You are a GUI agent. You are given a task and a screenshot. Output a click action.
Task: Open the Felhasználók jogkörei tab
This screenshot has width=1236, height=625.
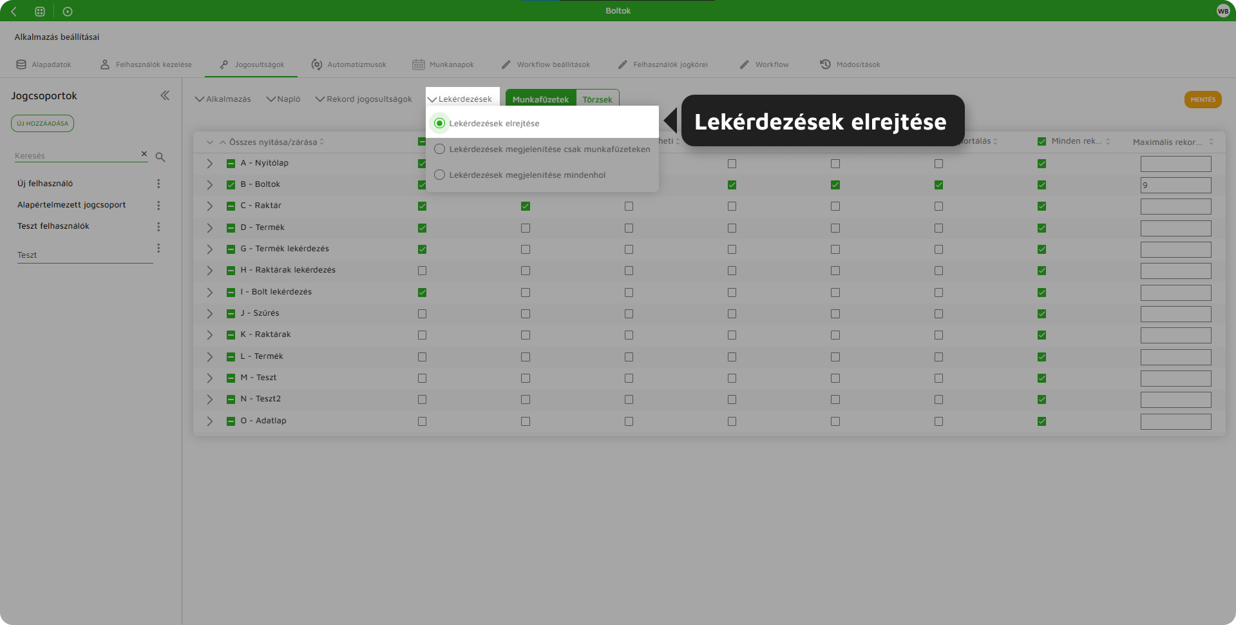(x=663, y=64)
